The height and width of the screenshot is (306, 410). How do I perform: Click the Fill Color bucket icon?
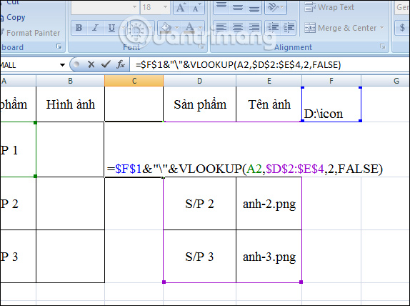[x=166, y=28]
